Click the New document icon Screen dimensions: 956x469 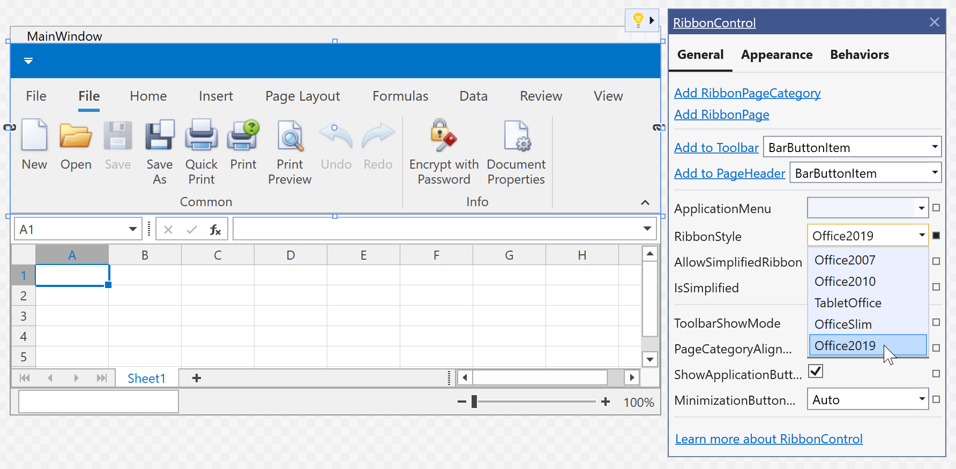[34, 135]
